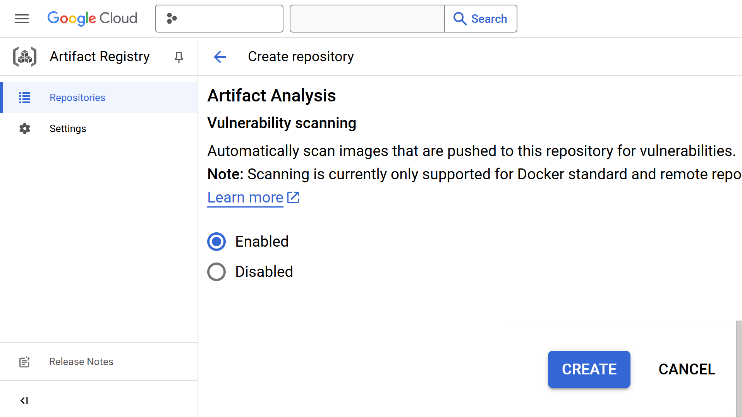Screen dimensions: 742x417
Task: Open the Learn more link
Action: [245, 197]
